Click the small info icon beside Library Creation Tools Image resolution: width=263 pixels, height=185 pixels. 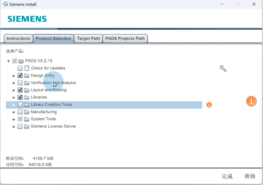(209, 105)
